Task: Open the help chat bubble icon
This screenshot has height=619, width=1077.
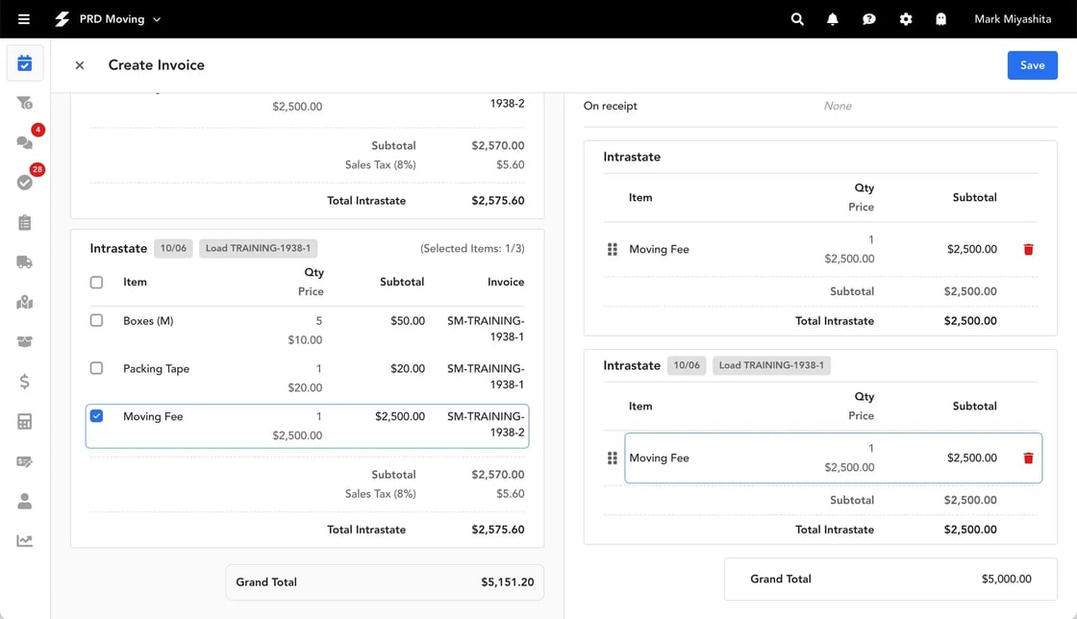Action: [869, 18]
